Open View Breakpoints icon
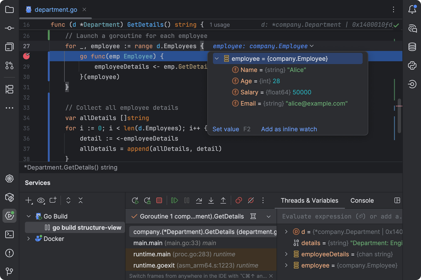 tap(238, 200)
